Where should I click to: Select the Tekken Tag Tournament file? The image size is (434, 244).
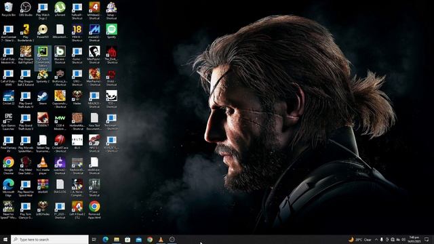pyautogui.click(x=43, y=144)
